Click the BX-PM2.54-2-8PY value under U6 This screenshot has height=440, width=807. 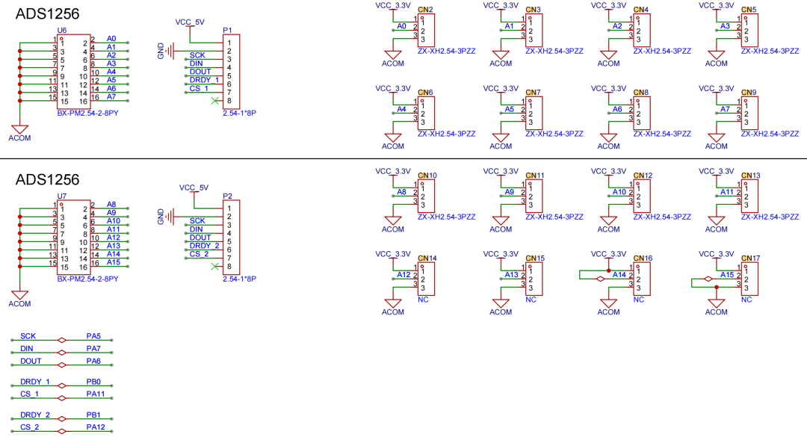coord(87,113)
